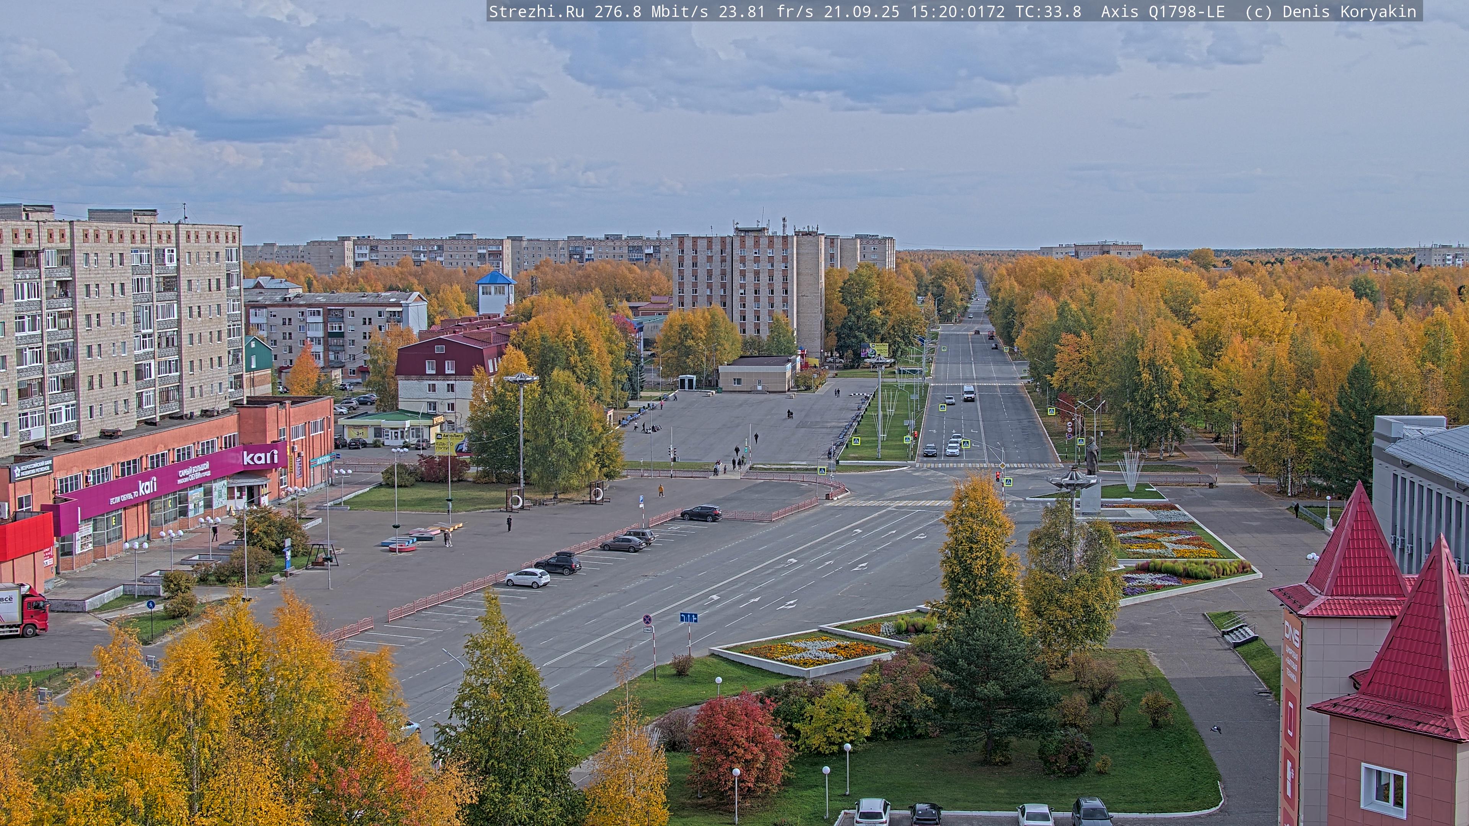The width and height of the screenshot is (1469, 826).
Task: Click the Strezhi.Ru text in the overlay
Action: pos(537,11)
